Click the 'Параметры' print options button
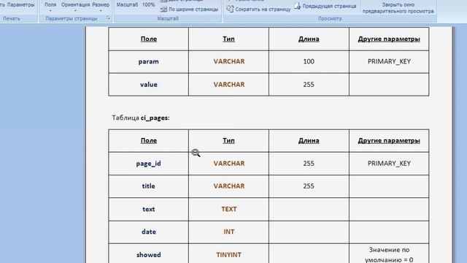 click(x=21, y=5)
